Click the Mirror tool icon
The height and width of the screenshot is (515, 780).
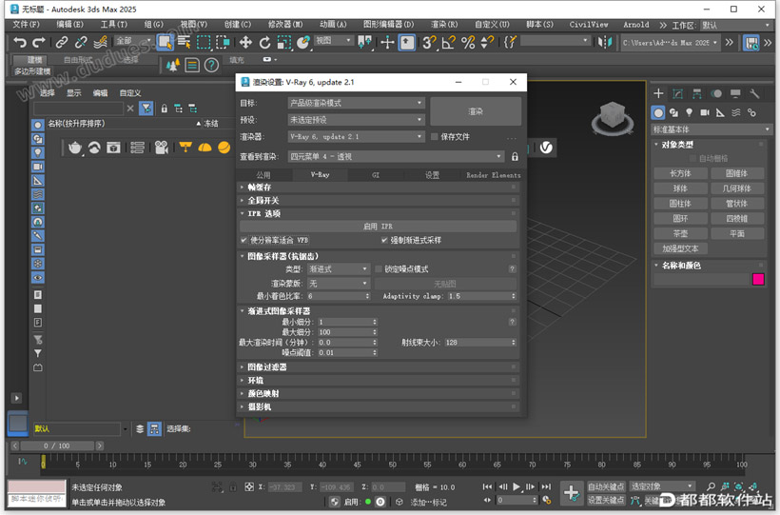pos(604,42)
